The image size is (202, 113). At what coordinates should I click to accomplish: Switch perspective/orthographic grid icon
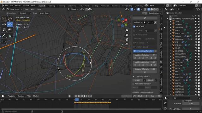[x=127, y=44]
